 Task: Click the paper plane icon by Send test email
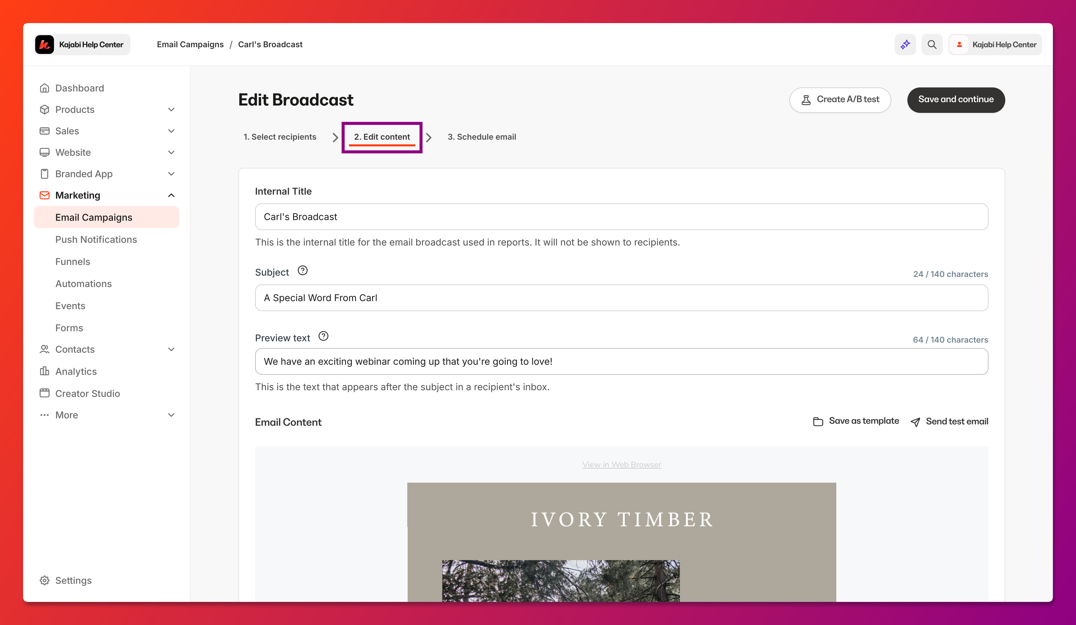[915, 422]
